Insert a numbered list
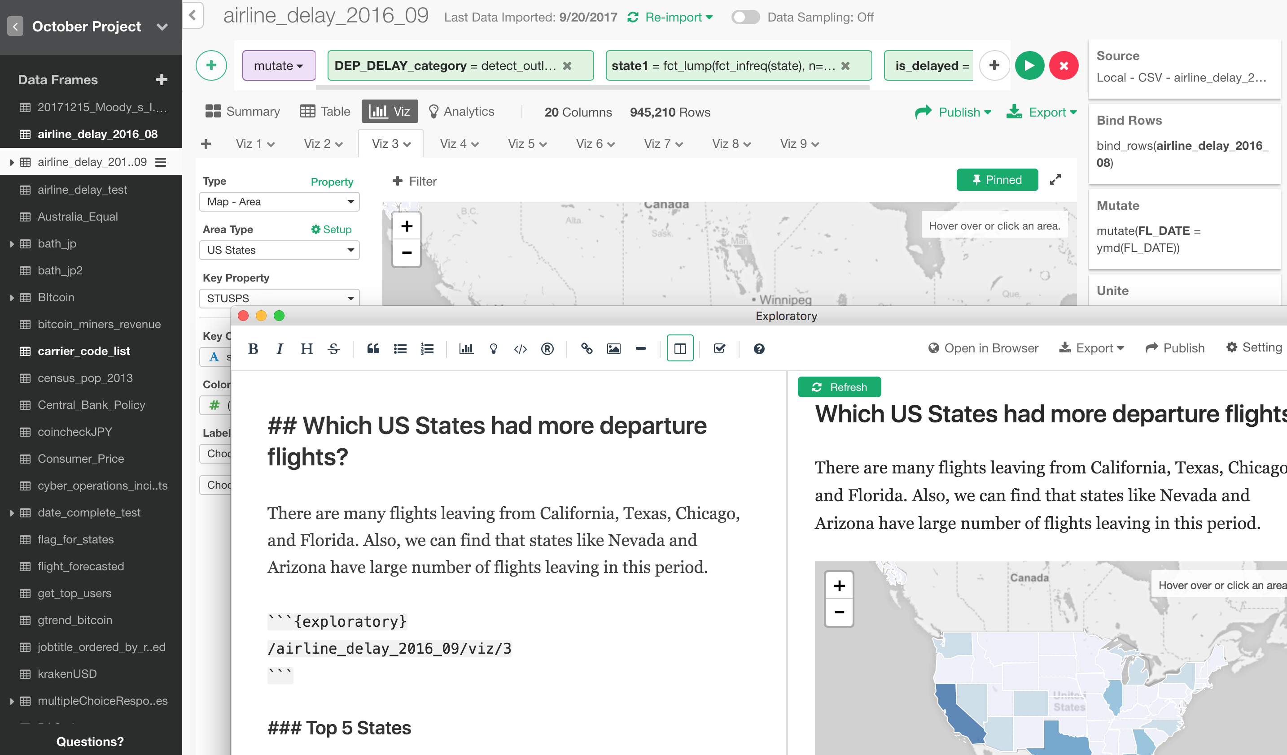The width and height of the screenshot is (1287, 755). 427,348
